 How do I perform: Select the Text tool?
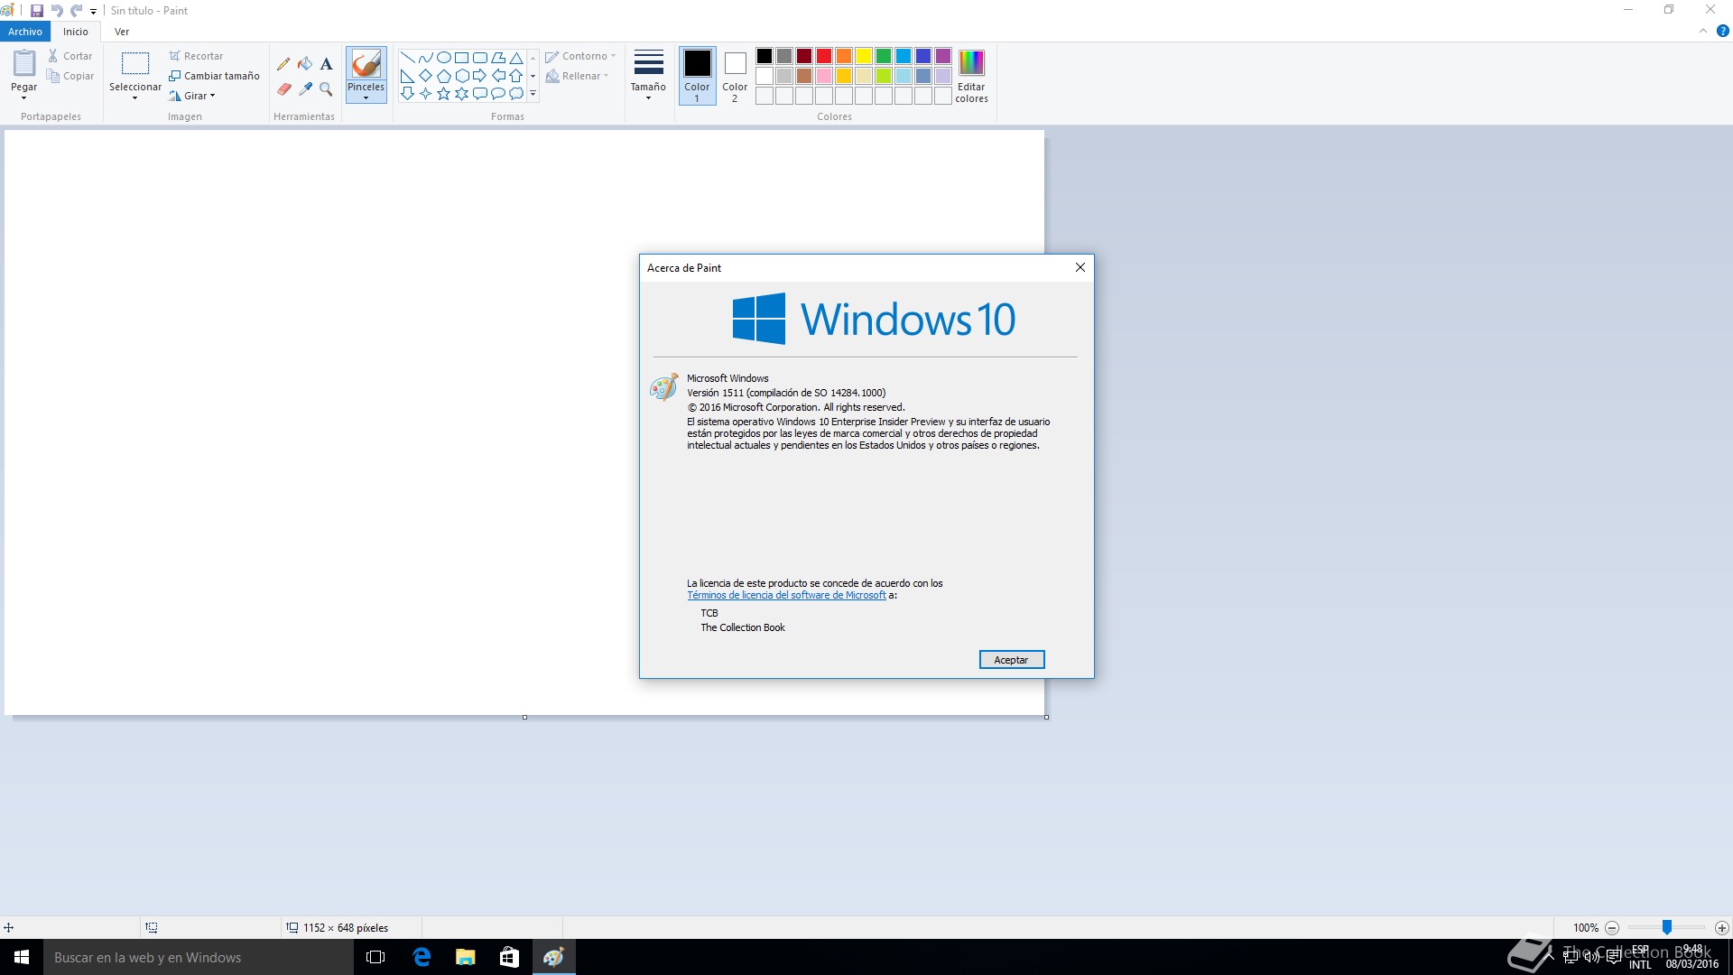click(x=327, y=64)
